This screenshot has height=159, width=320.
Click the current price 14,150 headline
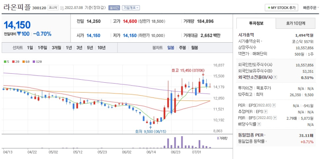pos(17,25)
